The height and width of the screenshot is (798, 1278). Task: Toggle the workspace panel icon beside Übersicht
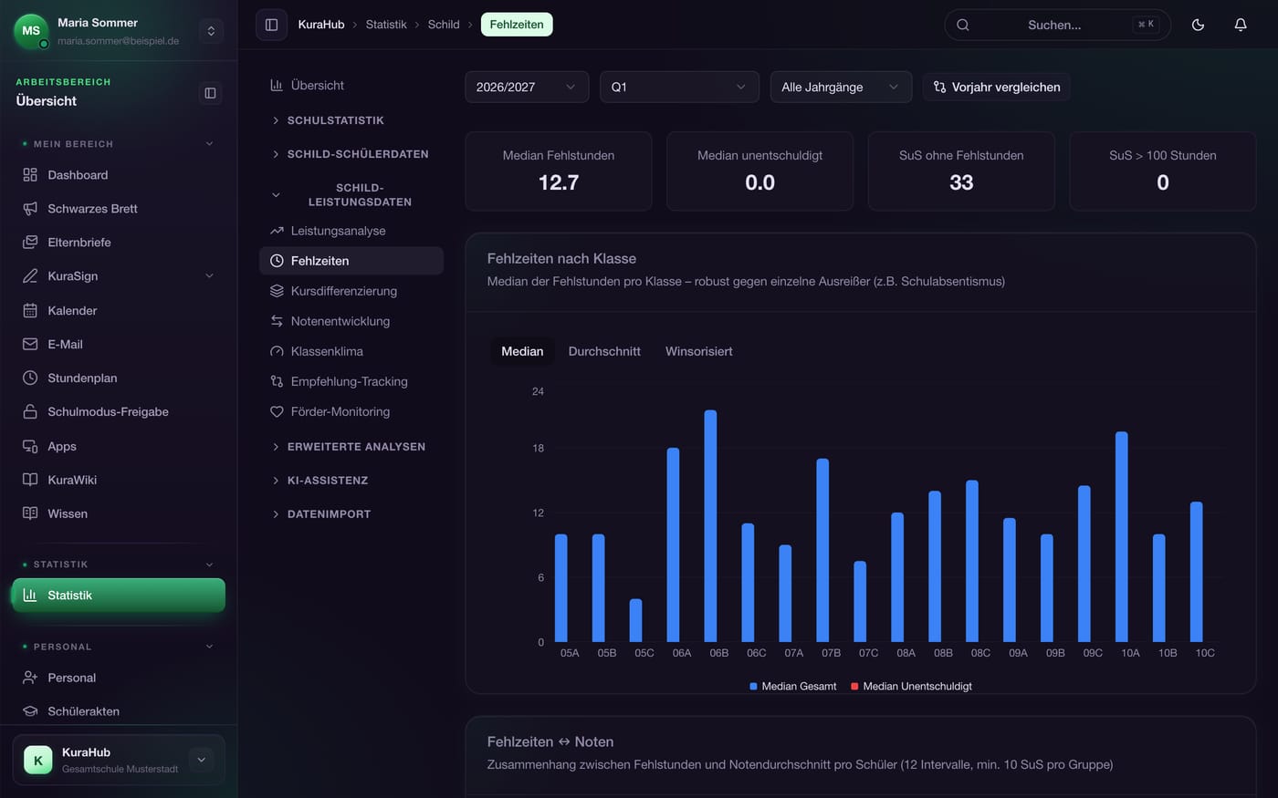[x=210, y=93]
